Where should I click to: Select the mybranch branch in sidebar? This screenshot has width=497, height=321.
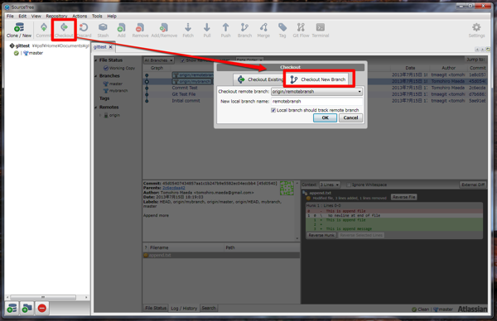pos(115,90)
